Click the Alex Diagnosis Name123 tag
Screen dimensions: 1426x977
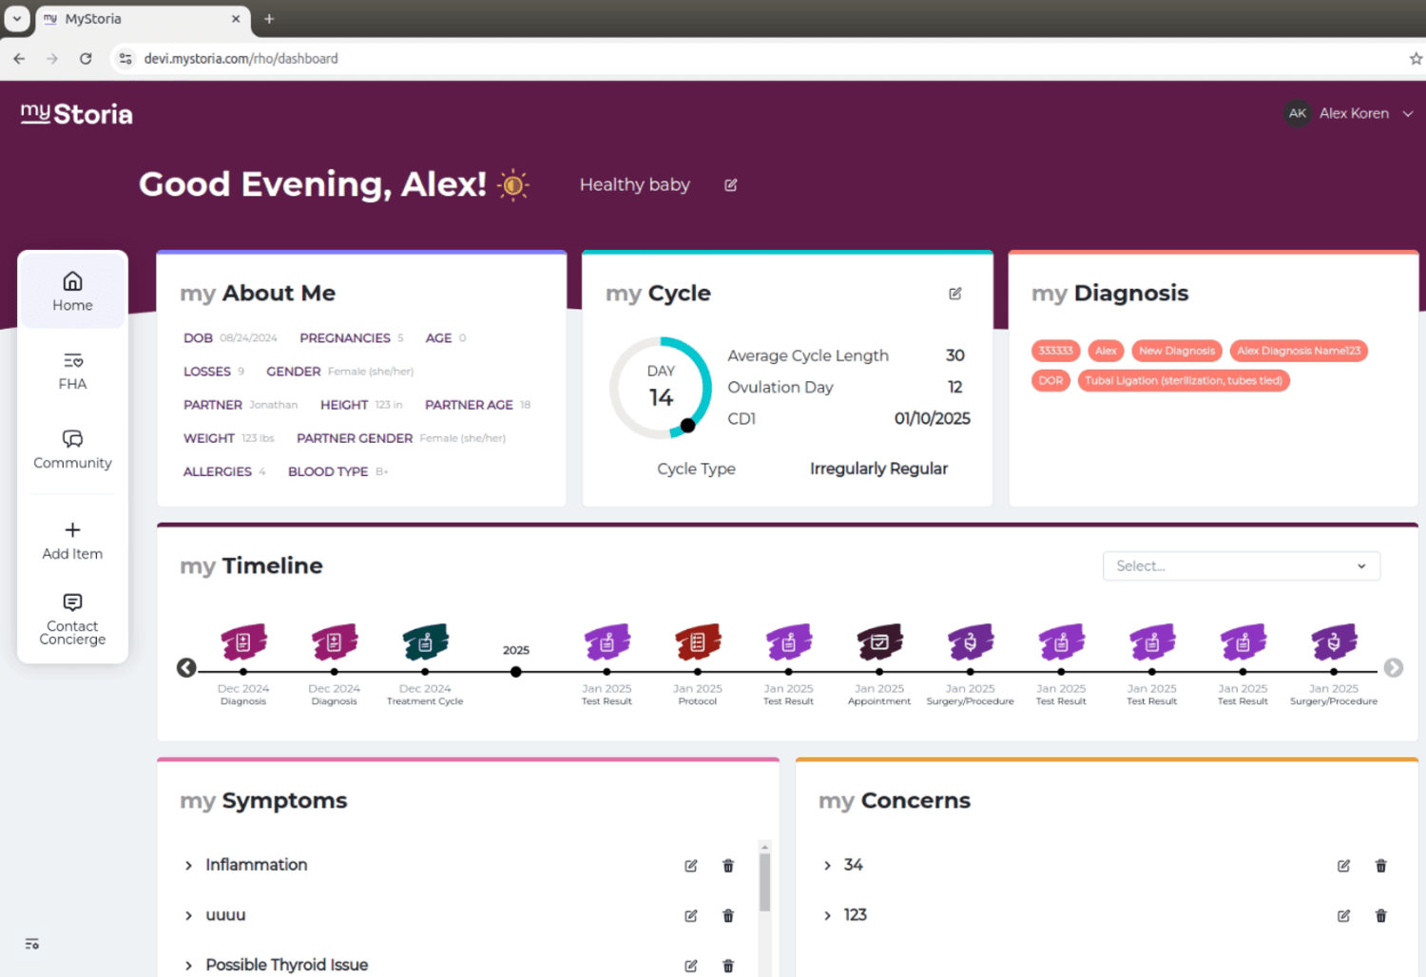1299,351
